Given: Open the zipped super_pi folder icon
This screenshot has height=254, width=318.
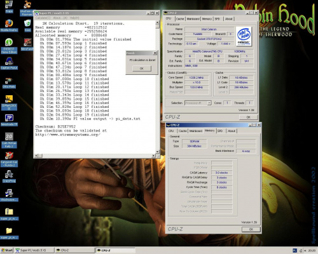Looking at the screenshot, I should [9, 214].
